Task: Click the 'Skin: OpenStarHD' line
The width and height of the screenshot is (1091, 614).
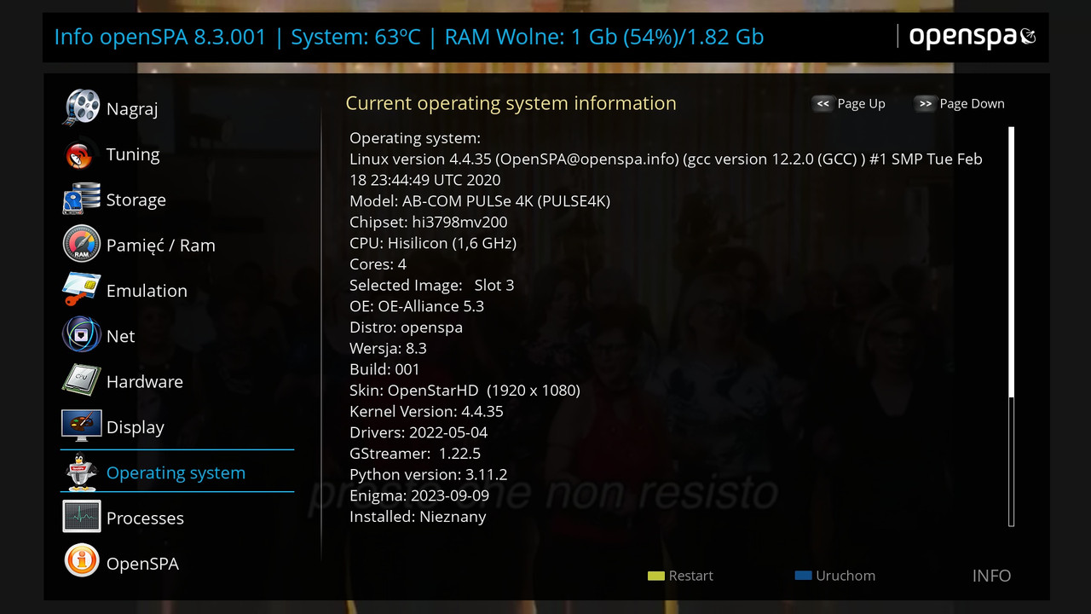Action: click(x=465, y=390)
